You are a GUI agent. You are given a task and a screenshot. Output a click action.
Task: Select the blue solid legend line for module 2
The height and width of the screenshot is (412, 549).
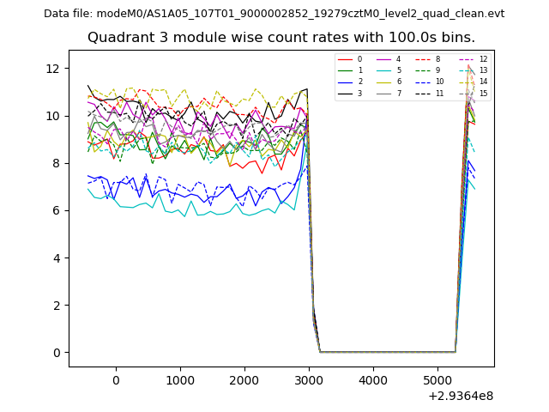pyautogui.click(x=345, y=82)
